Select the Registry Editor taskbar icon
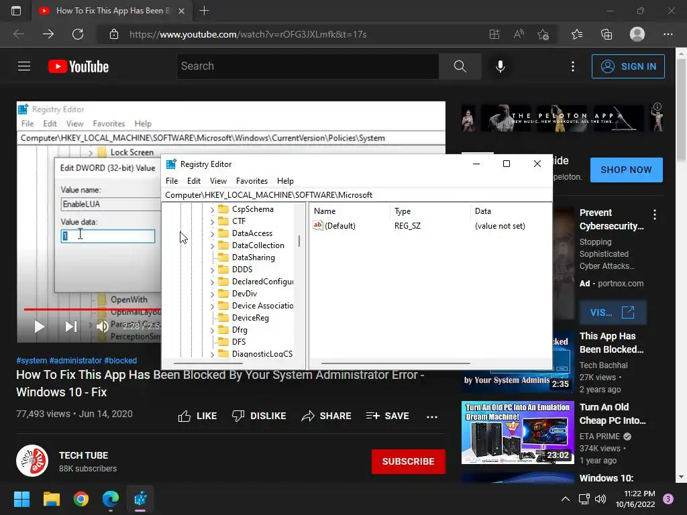 (140, 499)
